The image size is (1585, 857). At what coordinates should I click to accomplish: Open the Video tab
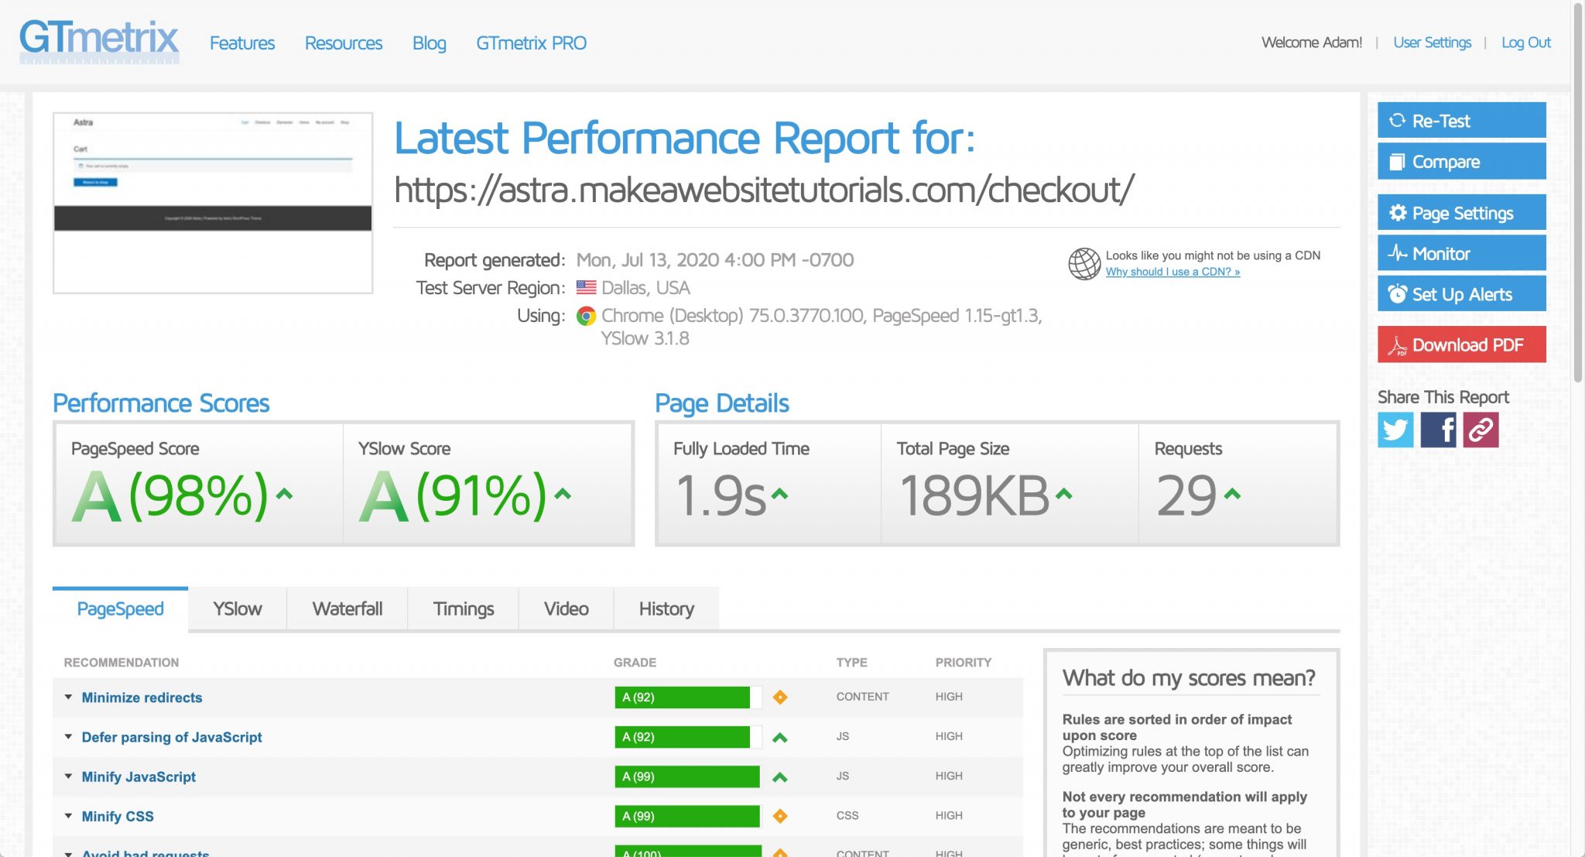tap(567, 608)
